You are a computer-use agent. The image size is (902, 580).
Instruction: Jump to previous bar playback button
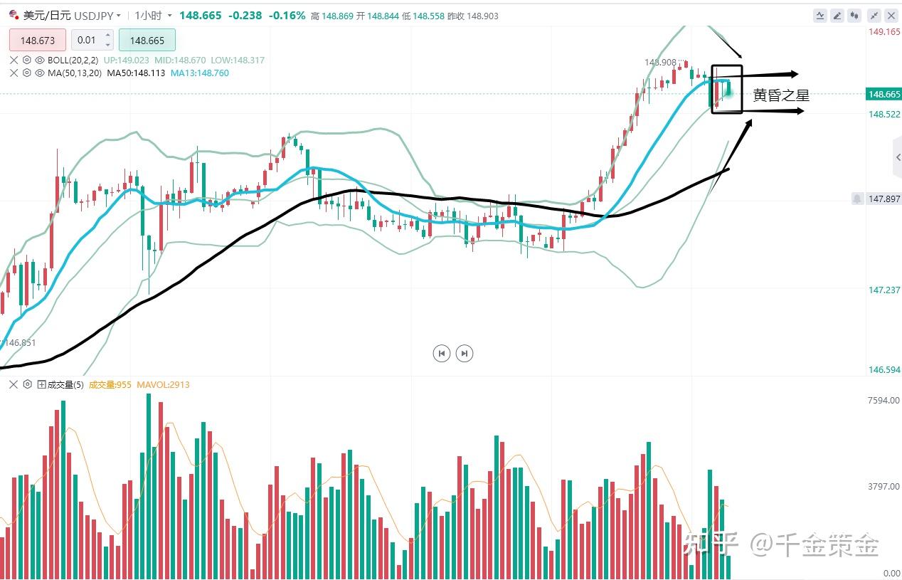442,353
